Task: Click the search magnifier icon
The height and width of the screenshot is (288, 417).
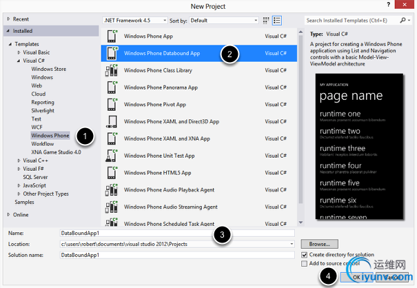Action: (403, 20)
